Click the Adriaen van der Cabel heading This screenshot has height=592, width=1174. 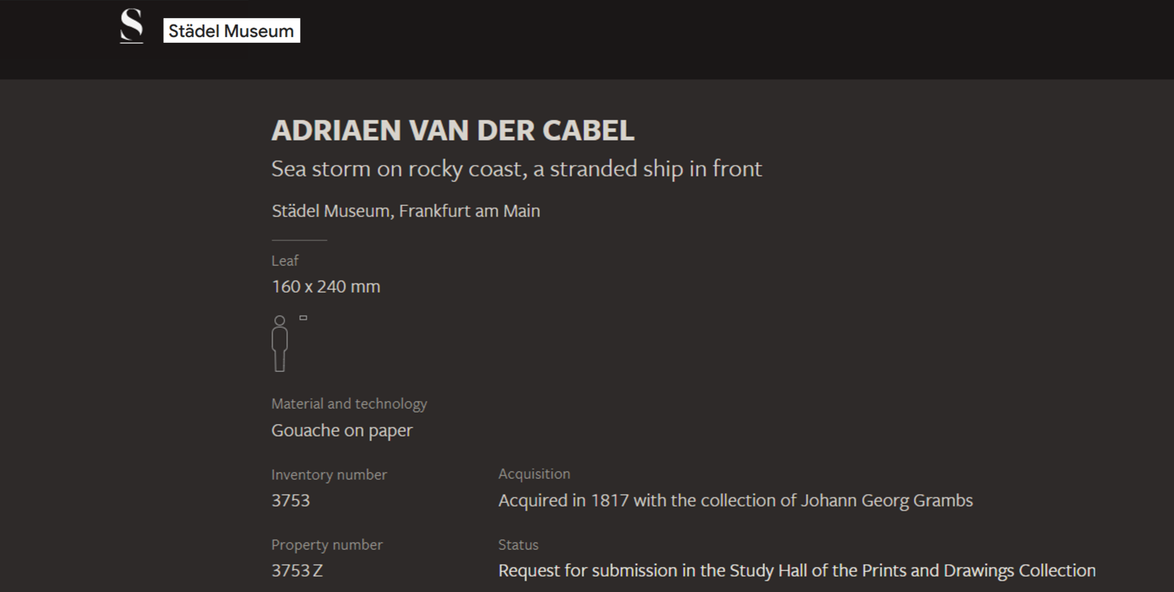[x=452, y=130]
